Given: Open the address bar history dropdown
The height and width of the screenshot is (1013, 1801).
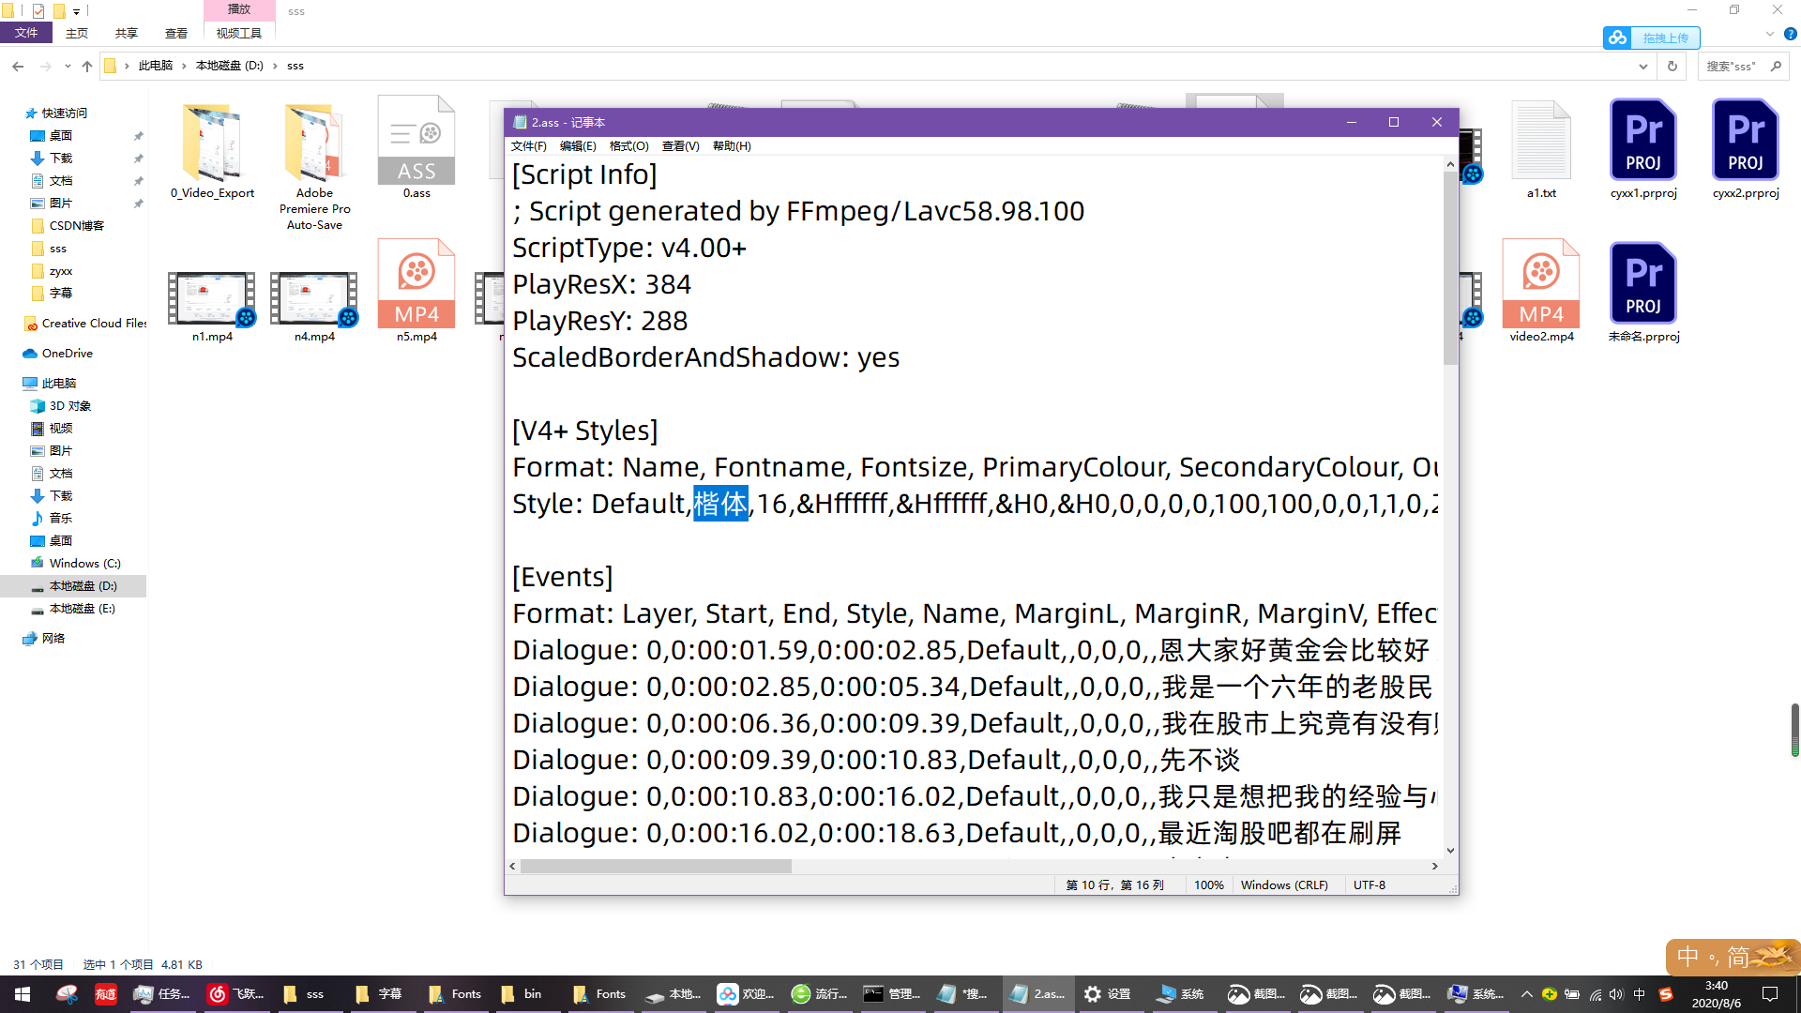Looking at the screenshot, I should click(x=1643, y=66).
